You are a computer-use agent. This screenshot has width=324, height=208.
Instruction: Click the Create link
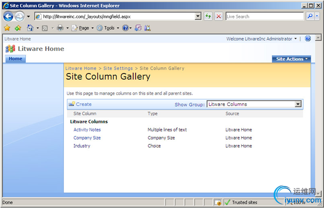[x=84, y=104]
